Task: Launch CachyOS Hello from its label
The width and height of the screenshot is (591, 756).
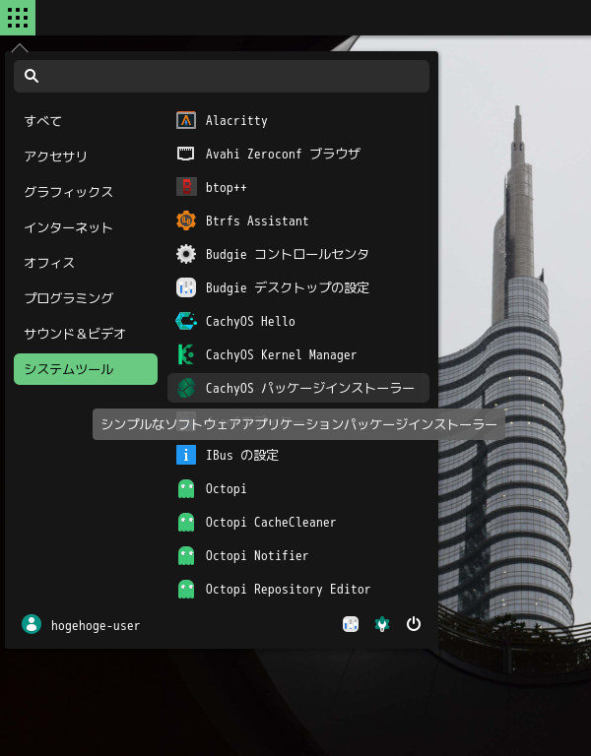Action: 250,321
